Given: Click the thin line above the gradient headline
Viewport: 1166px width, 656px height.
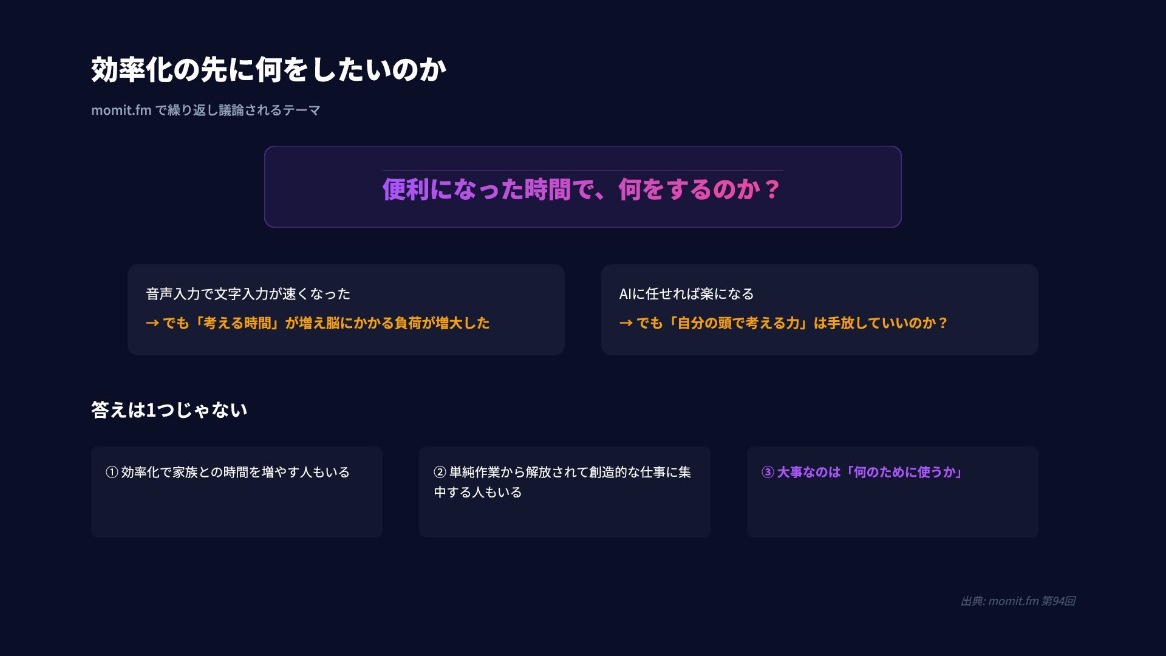Looking at the screenshot, I should point(582,171).
